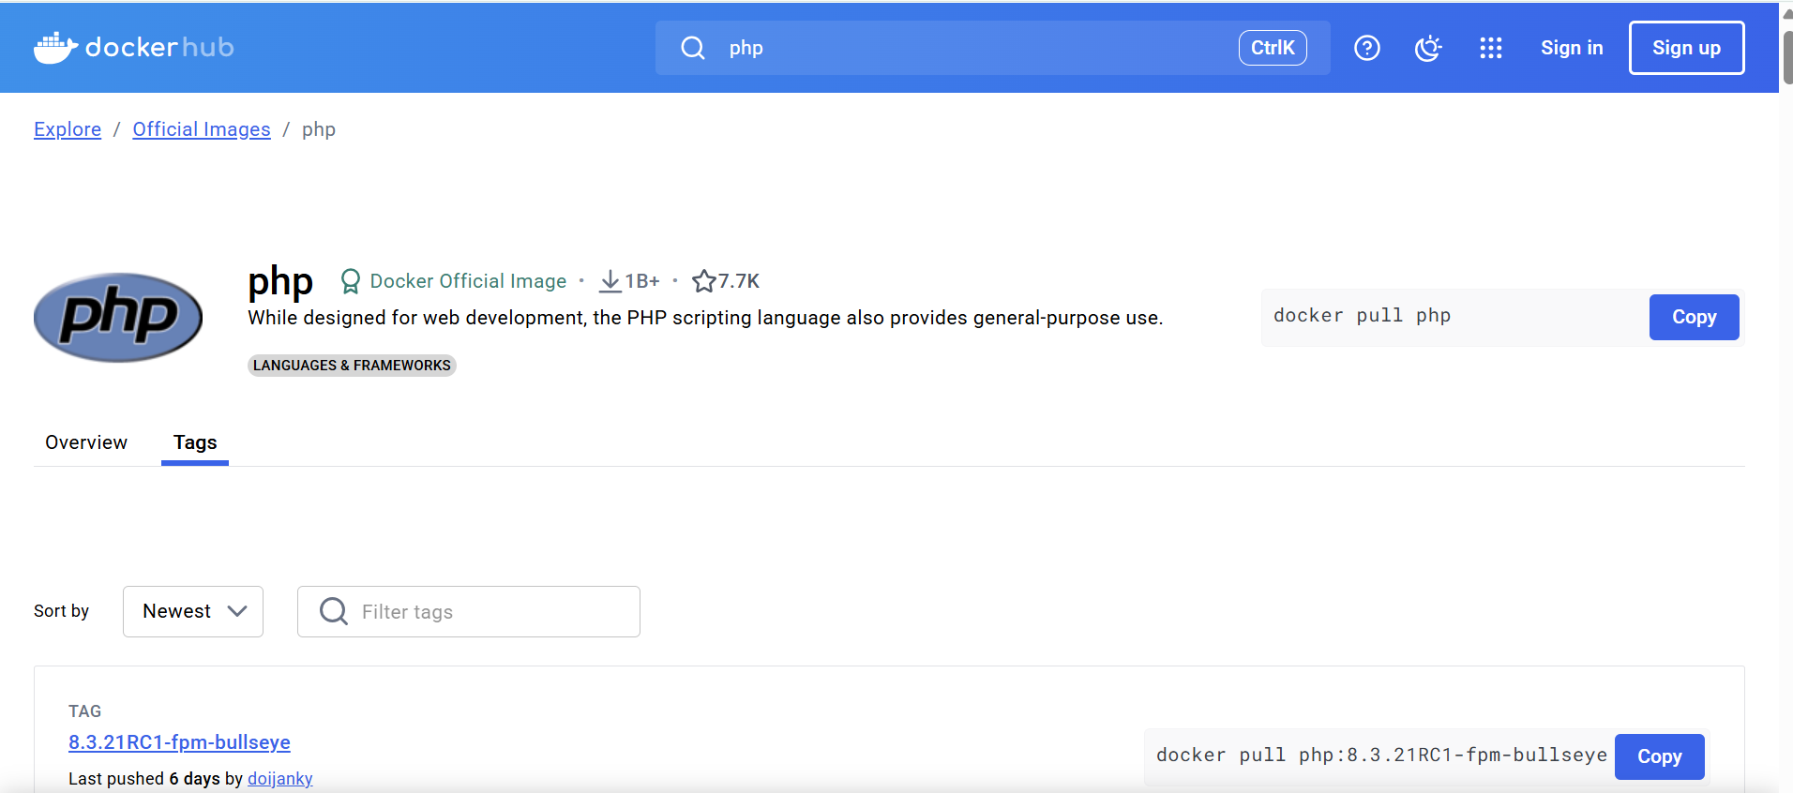Viewport: 1793px width, 793px height.
Task: Click the 7.7K stars count
Action: tap(739, 281)
